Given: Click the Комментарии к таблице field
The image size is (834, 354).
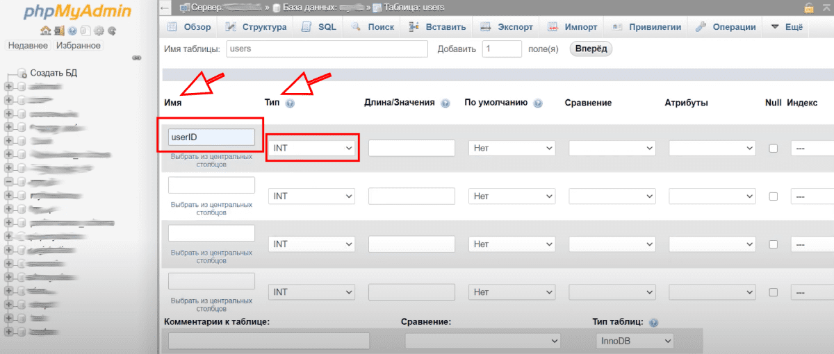Looking at the screenshot, I should (269, 341).
